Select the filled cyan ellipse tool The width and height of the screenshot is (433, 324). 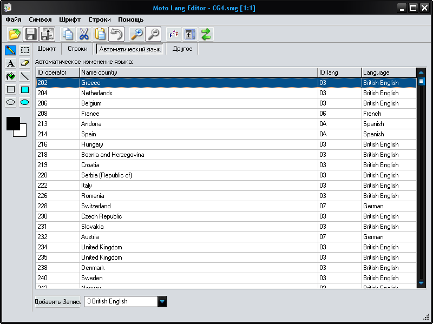25,102
